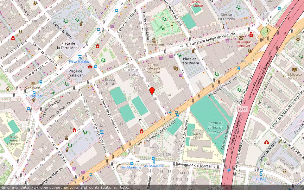Select the shopping cart icon above Correus Sucursal

[161, 58]
